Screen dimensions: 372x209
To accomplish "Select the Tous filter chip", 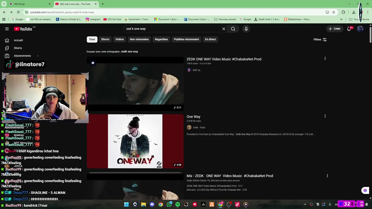I will point(92,39).
